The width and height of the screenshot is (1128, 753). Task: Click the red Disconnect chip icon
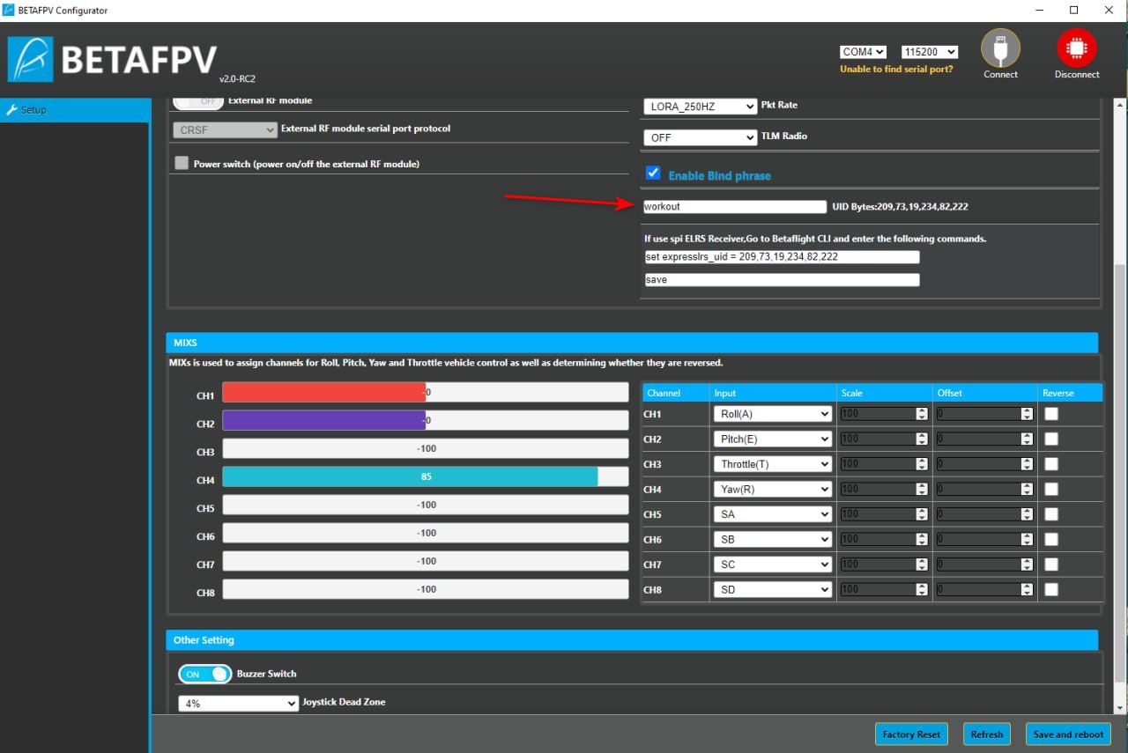[x=1076, y=49]
